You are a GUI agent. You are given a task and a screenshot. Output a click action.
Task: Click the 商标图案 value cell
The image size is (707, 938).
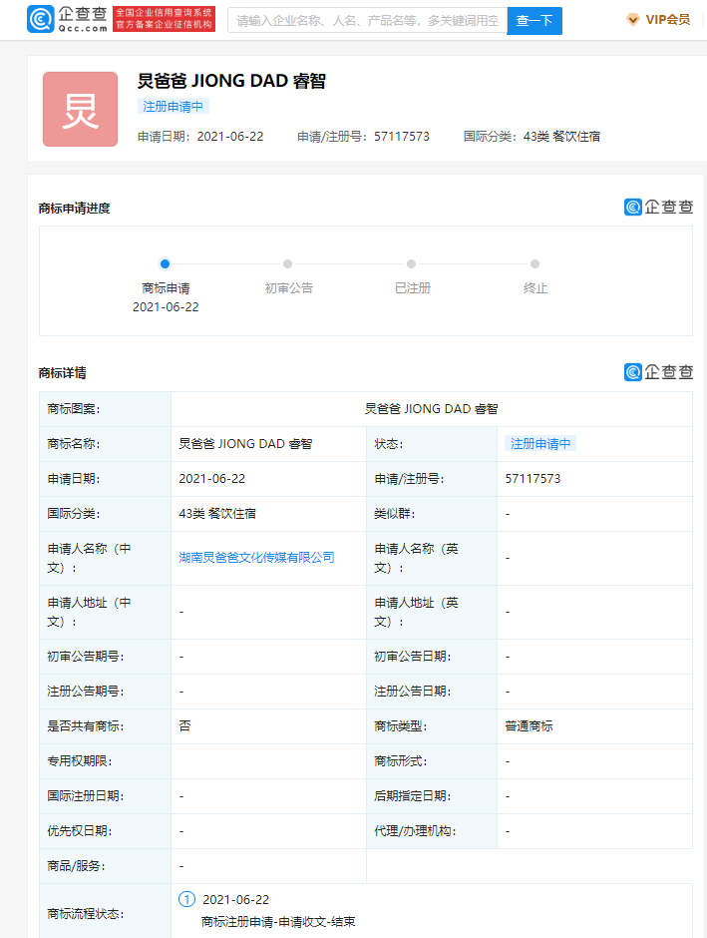click(x=432, y=409)
